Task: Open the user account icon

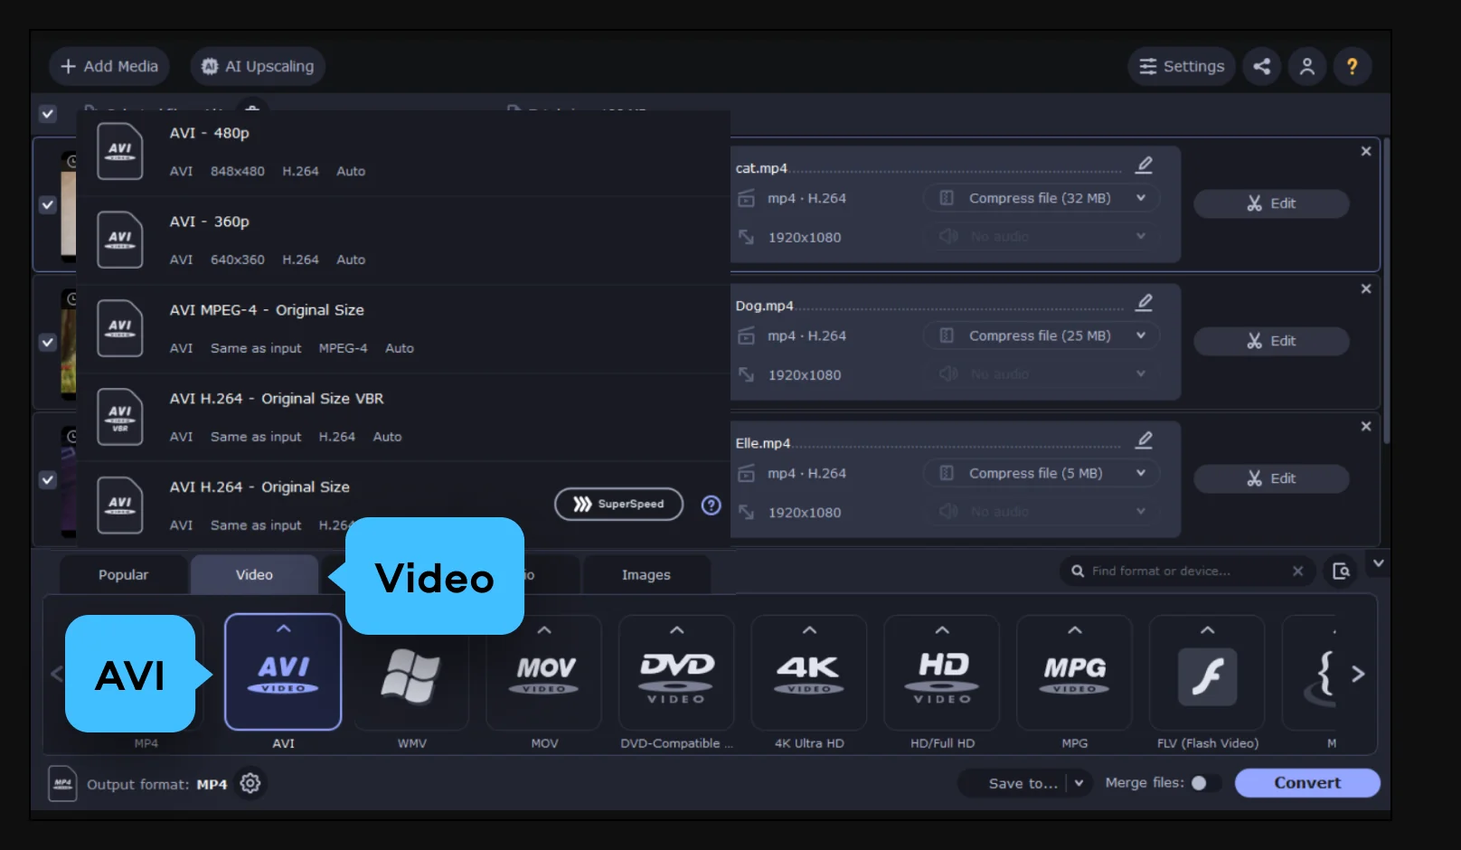Action: [x=1307, y=66]
